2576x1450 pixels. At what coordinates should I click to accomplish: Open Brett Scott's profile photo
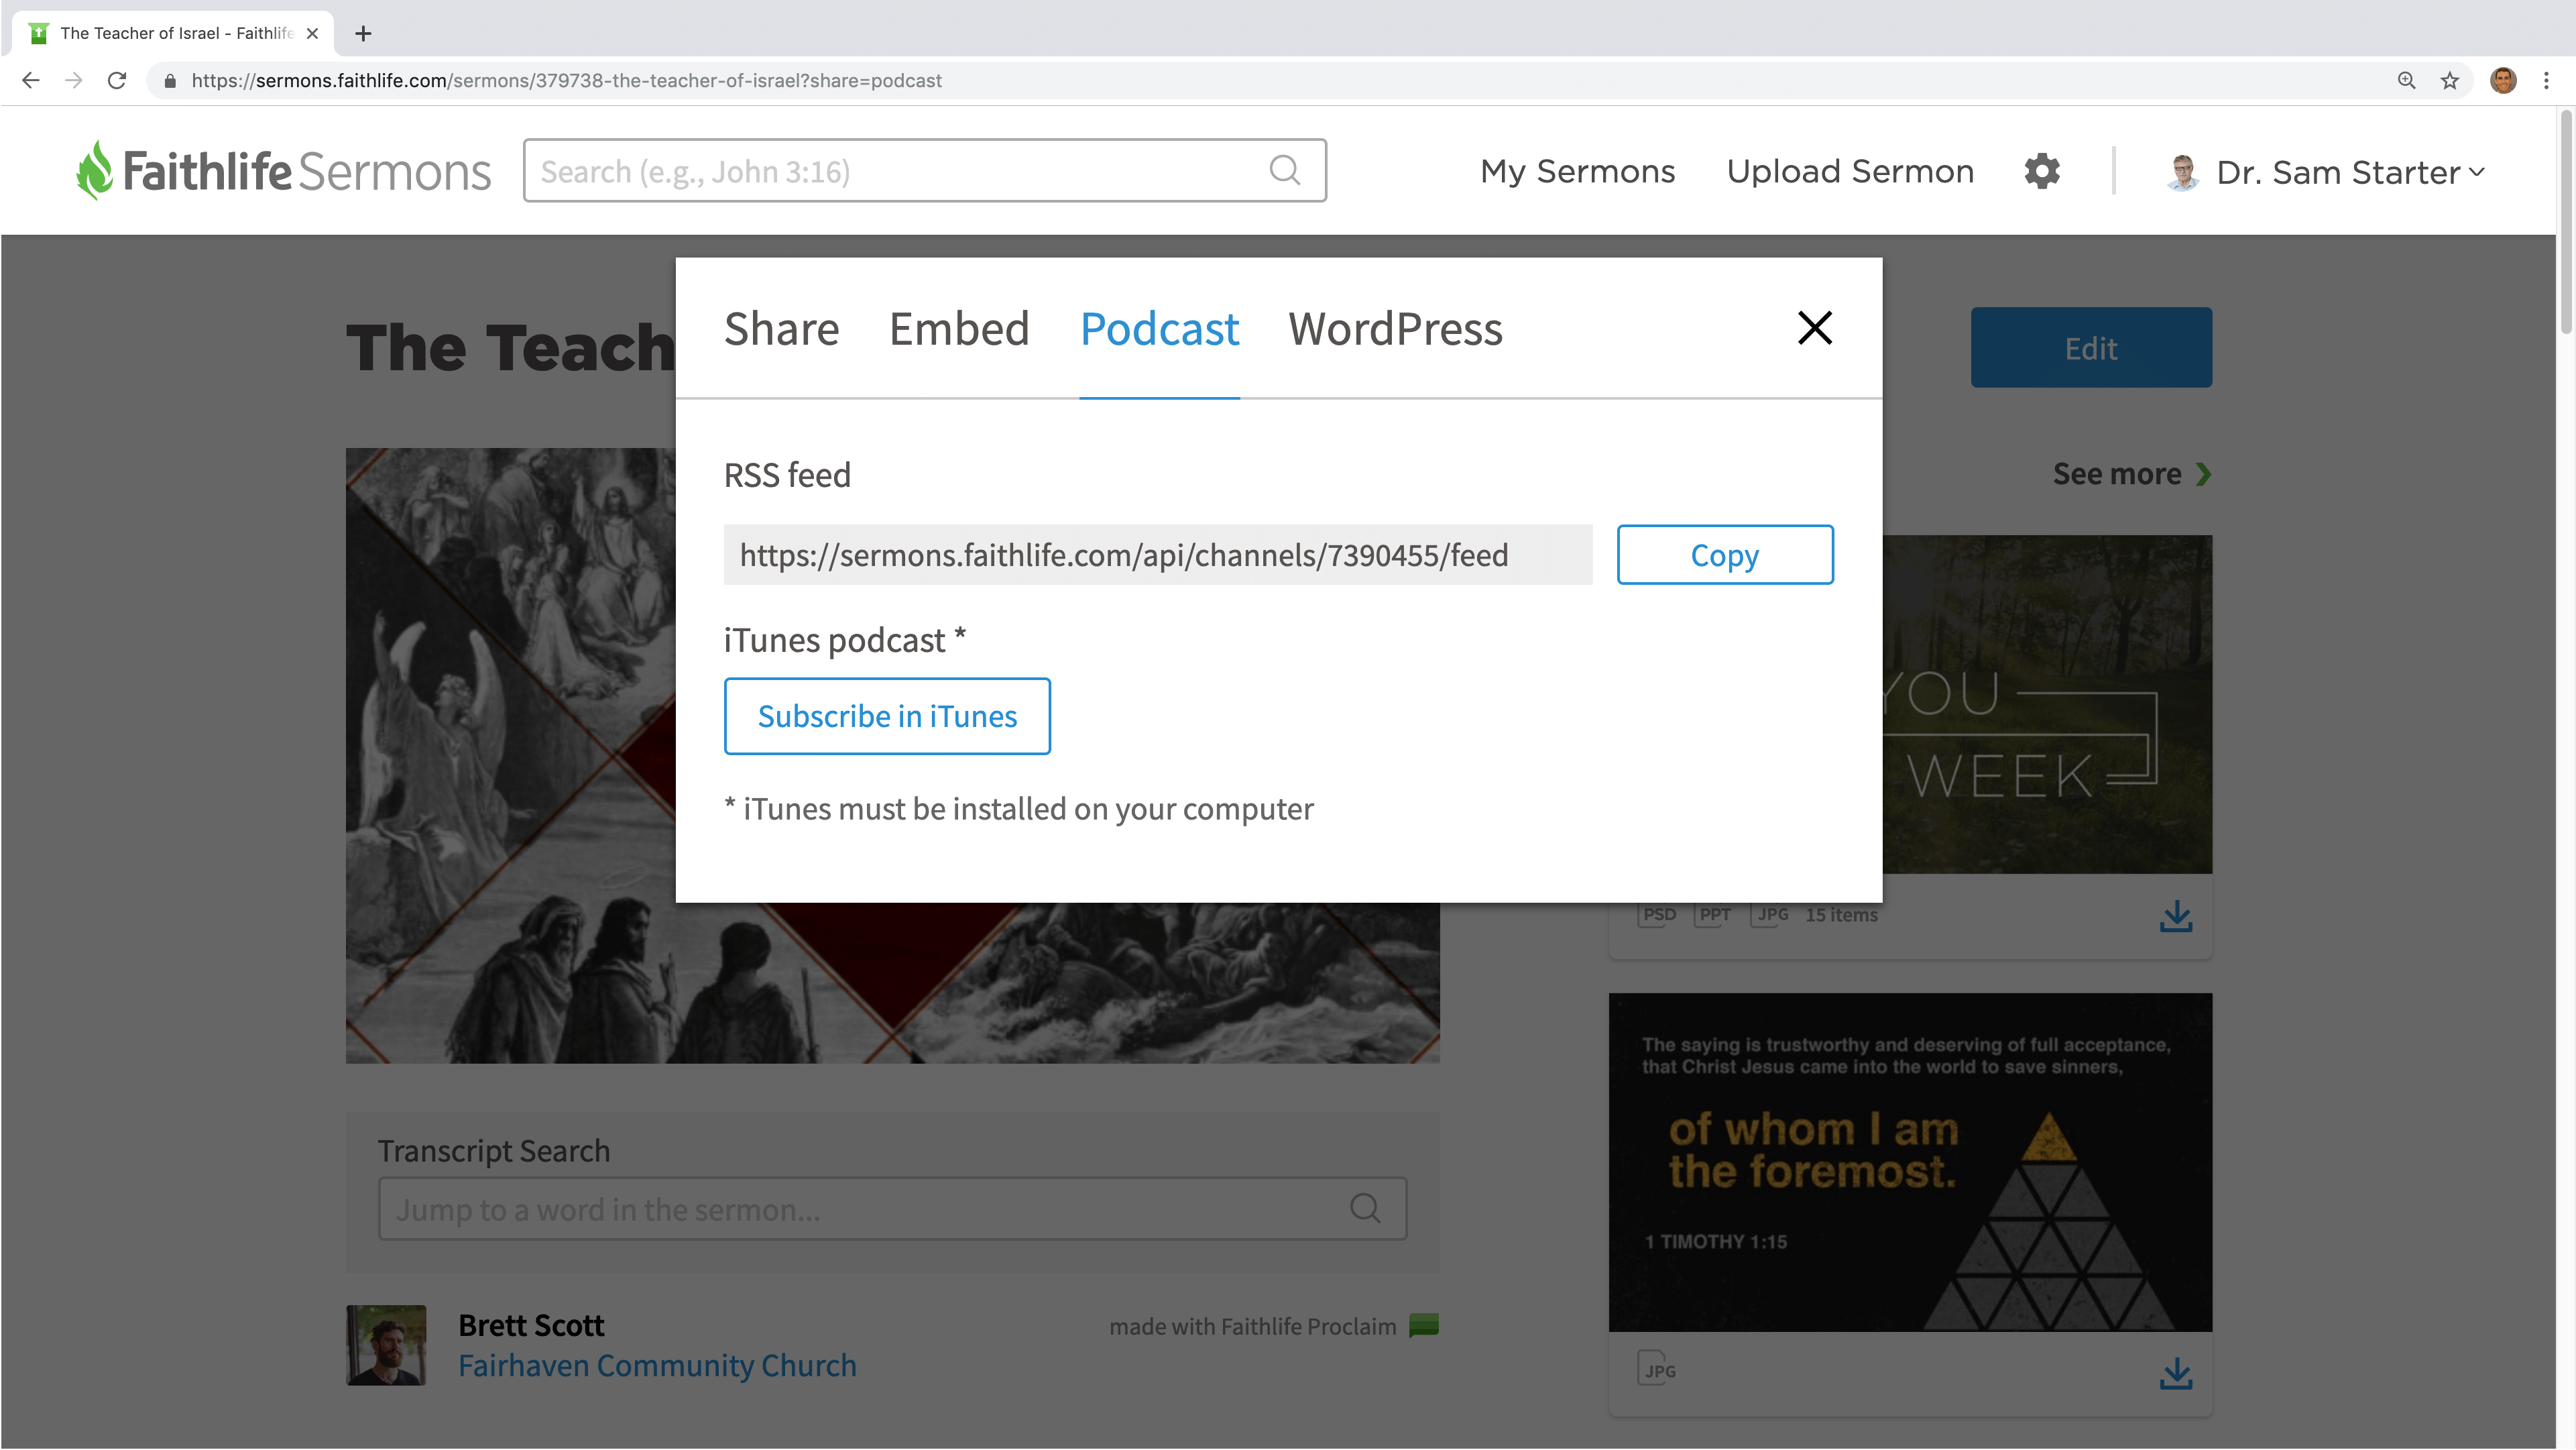(386, 1345)
